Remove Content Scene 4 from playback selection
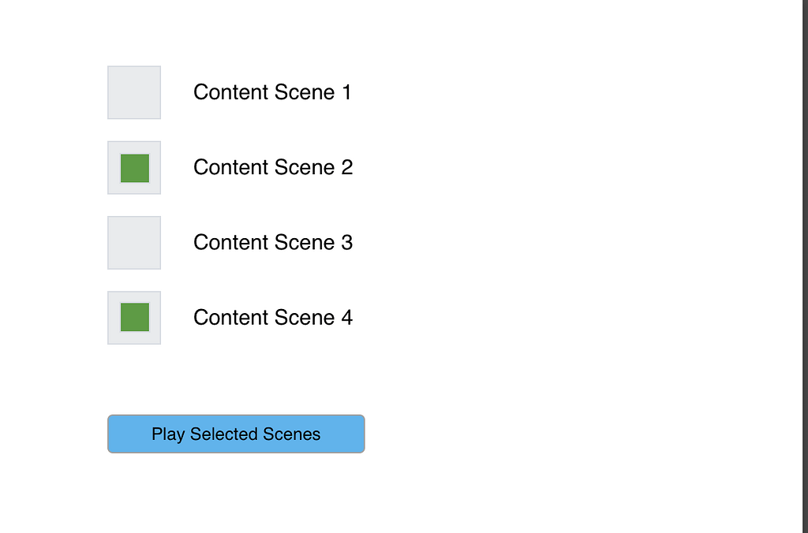Screen dimensions: 808x533 click(x=133, y=317)
